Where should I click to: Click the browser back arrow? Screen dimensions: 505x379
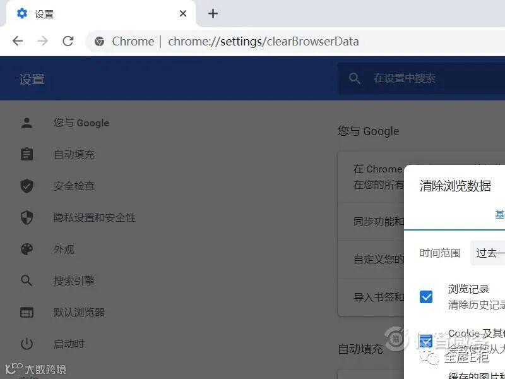(x=18, y=41)
